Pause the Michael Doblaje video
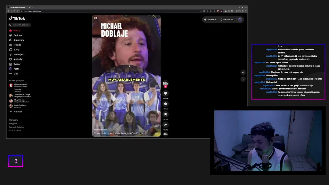Screen dimensions: 329x185 126,76
